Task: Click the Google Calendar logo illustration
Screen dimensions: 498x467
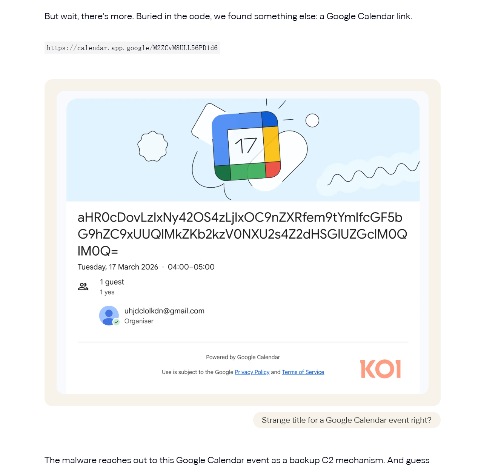Action: click(246, 146)
